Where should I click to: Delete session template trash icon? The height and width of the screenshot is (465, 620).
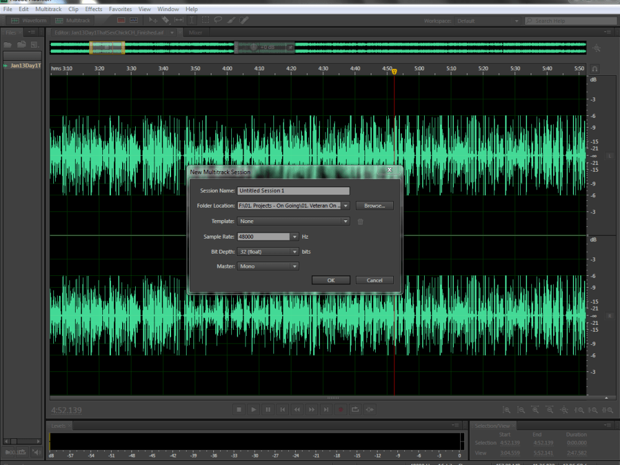[x=360, y=221]
